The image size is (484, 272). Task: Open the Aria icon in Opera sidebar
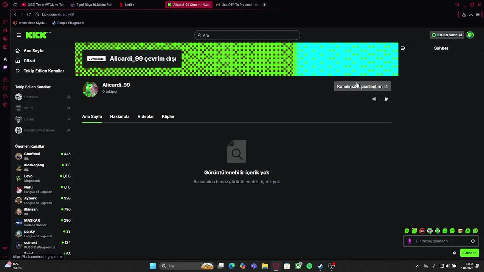5,59
